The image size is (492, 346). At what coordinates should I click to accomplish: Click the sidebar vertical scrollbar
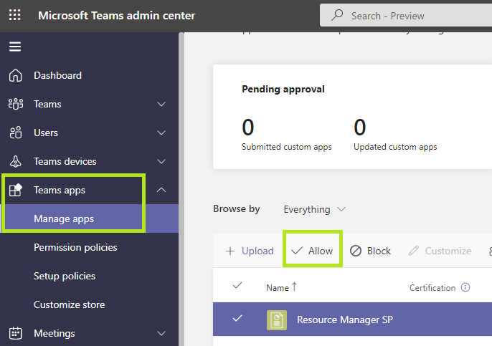tap(181, 189)
